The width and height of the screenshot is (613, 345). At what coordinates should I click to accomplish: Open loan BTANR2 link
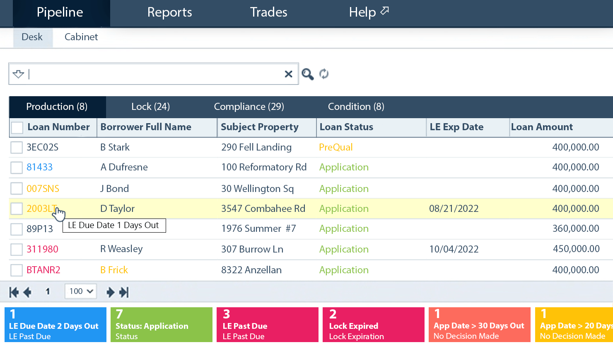pos(43,270)
